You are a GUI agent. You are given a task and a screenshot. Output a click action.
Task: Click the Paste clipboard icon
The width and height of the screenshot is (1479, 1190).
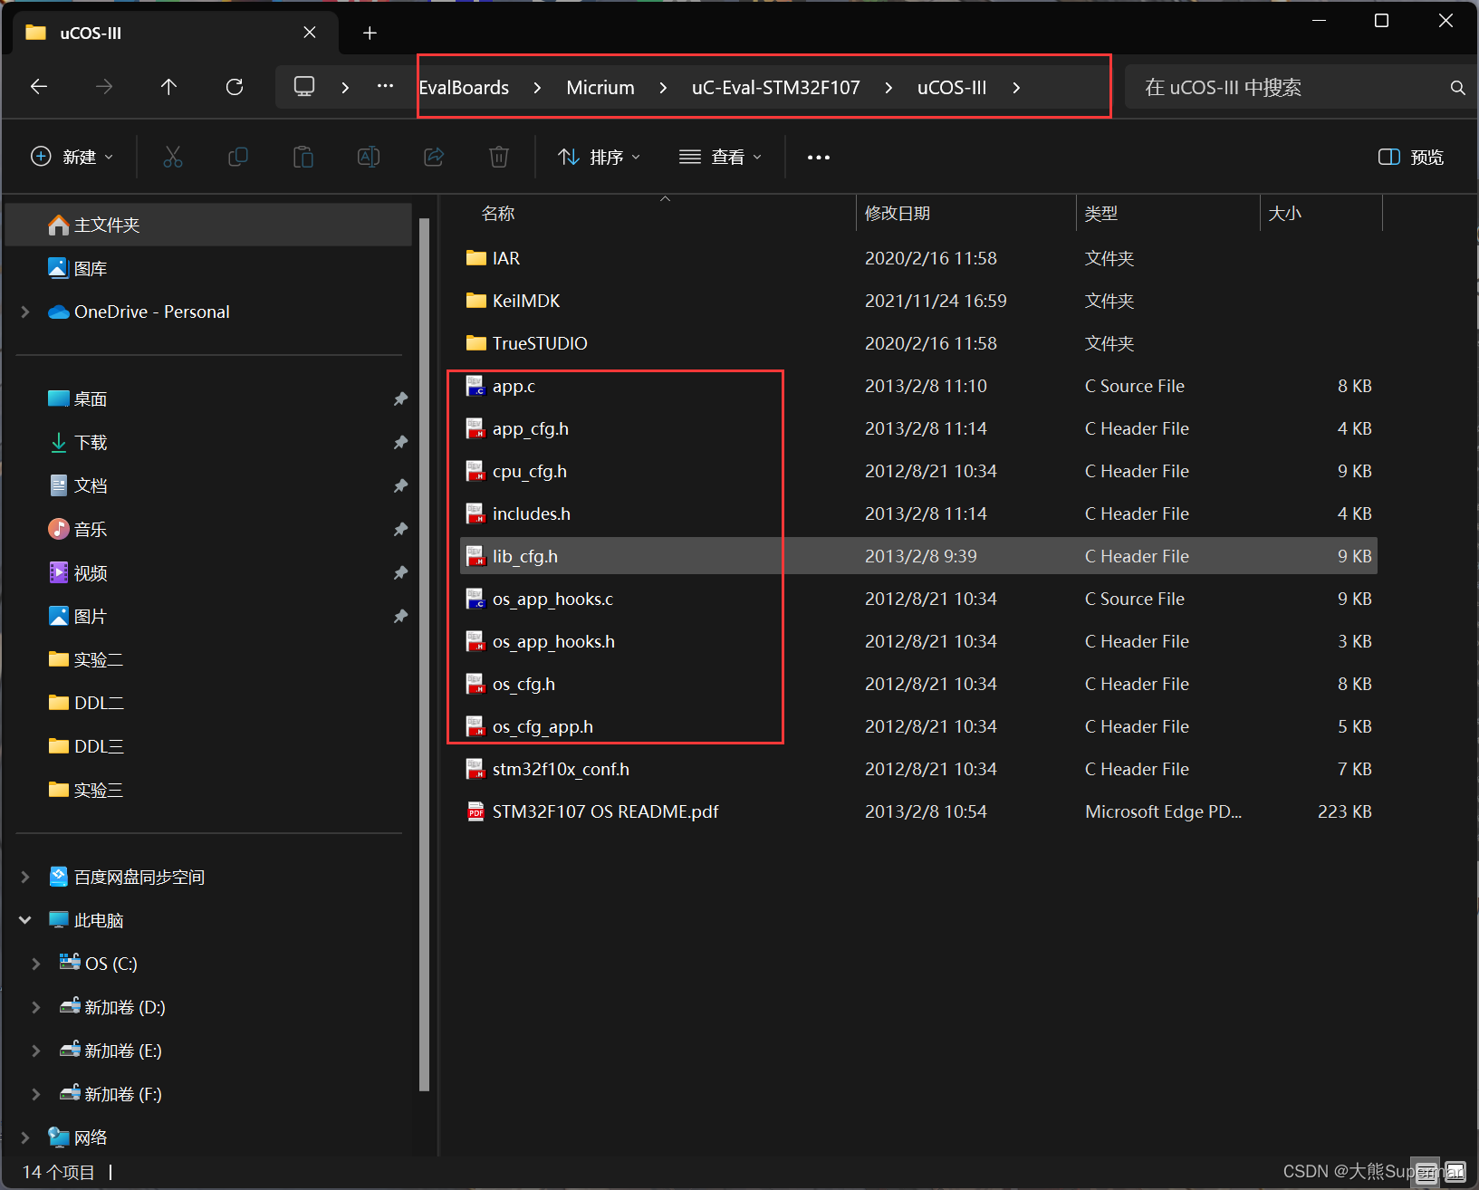click(303, 157)
